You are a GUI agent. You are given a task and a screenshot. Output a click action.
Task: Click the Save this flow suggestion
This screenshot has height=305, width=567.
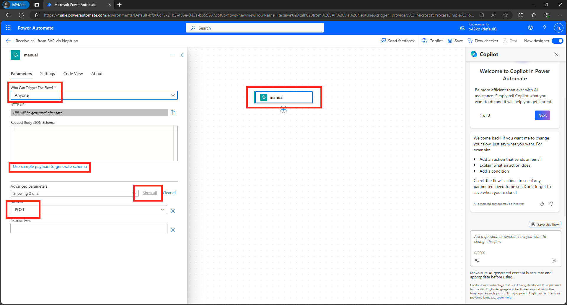(545, 224)
